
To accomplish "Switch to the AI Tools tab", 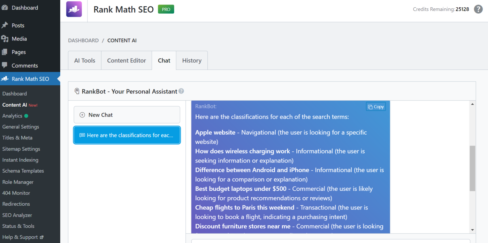I will [x=85, y=60].
